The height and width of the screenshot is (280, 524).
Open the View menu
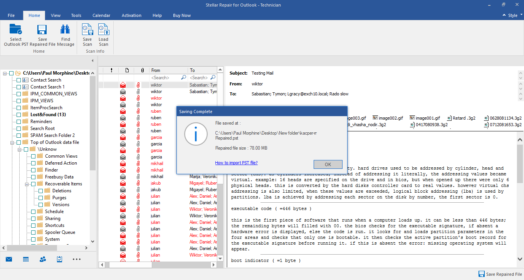pos(55,15)
